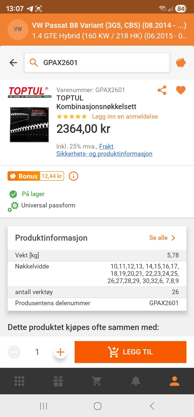Open the shopping cart icon

point(97,381)
